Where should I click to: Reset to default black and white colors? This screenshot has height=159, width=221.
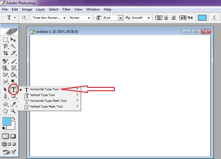click(4, 128)
